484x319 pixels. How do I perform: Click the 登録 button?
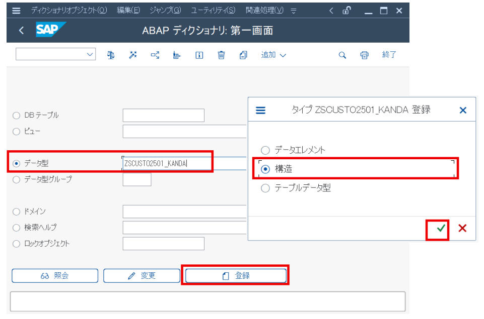tap(236, 276)
